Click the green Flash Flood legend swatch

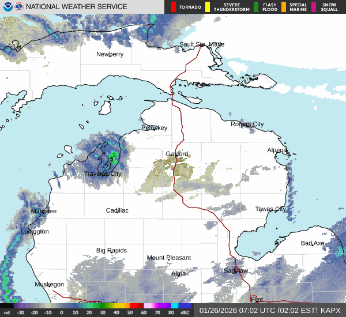coord(256,7)
